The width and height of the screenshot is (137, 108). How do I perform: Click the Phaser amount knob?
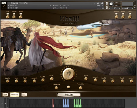pos(21,17)
